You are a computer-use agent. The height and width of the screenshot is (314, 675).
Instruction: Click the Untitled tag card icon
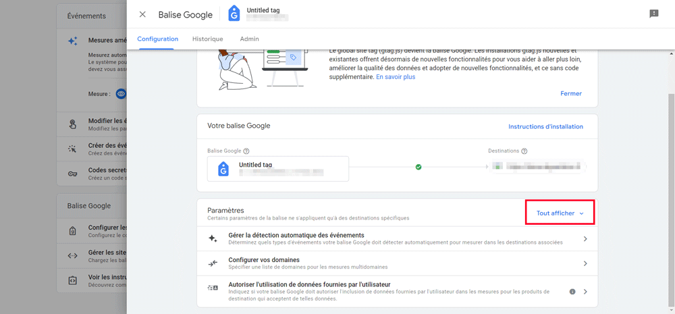(x=223, y=169)
